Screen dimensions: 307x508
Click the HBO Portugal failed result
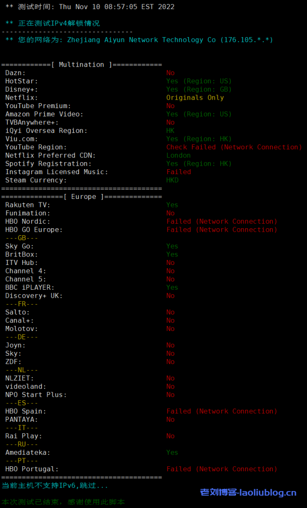(x=222, y=469)
